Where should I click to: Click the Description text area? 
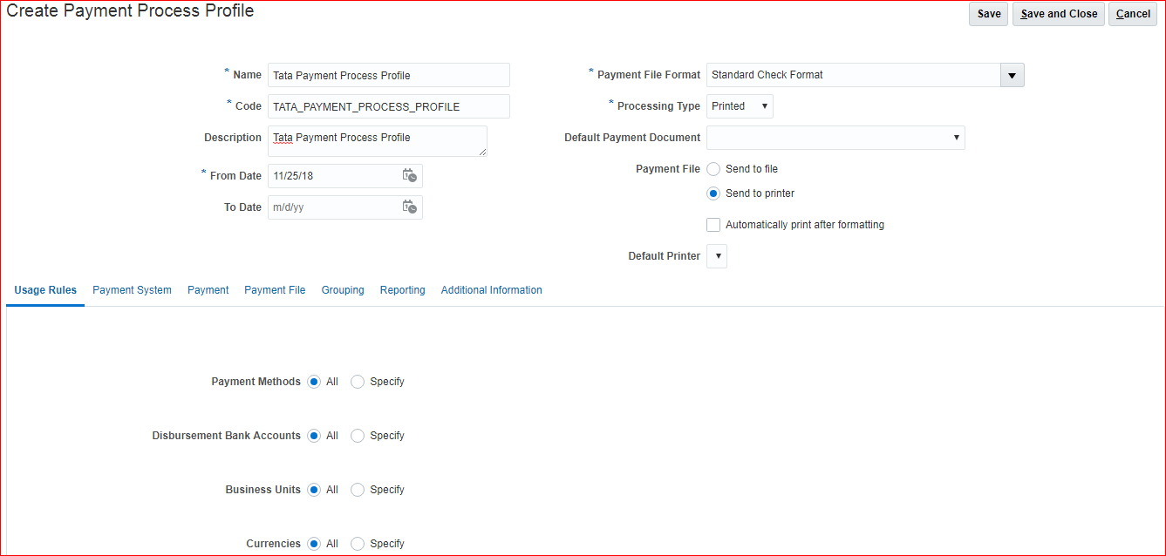pyautogui.click(x=377, y=140)
